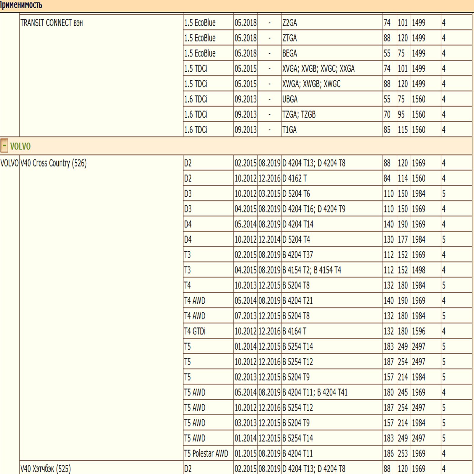Select the D 5204 T6 engine row
The image size is (474, 474).
pos(296,194)
